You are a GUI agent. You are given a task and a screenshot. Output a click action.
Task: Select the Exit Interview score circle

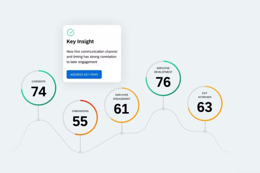[x=205, y=103]
